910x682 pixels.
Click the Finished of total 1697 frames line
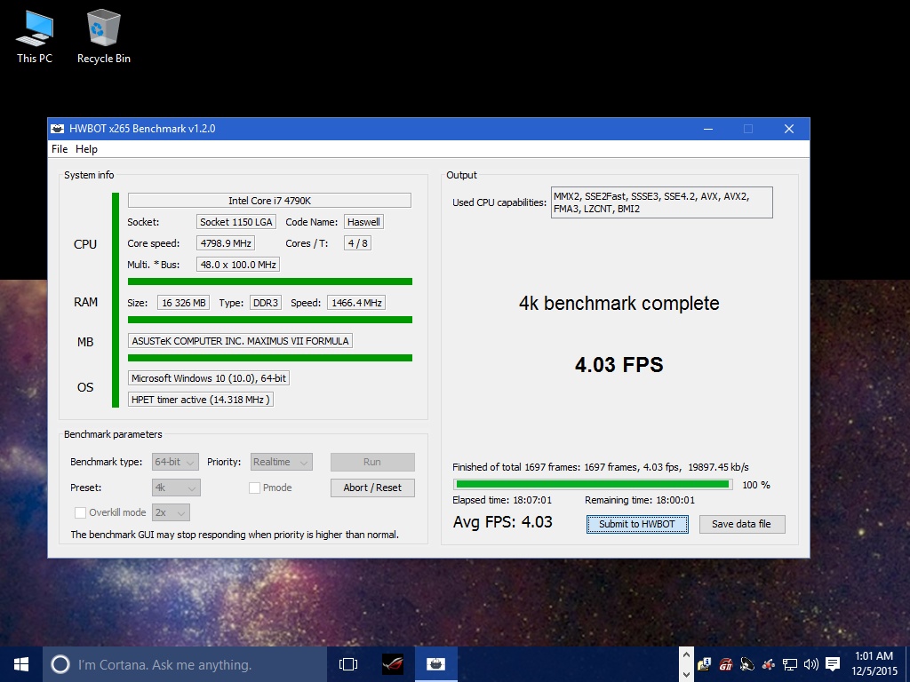tap(601, 467)
